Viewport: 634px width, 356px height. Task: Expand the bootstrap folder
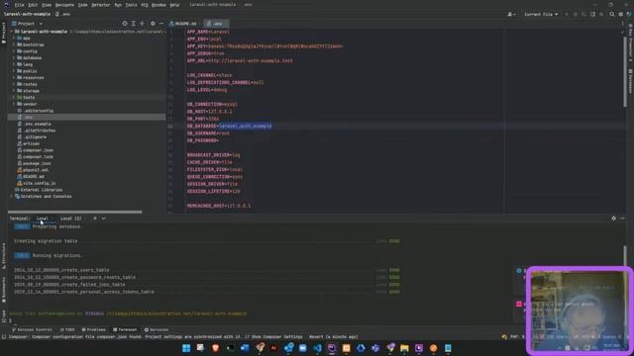pyautogui.click(x=14, y=44)
